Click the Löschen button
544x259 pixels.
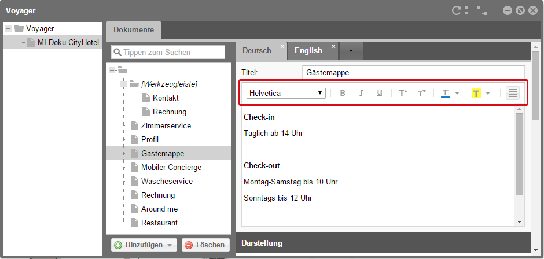(x=205, y=245)
